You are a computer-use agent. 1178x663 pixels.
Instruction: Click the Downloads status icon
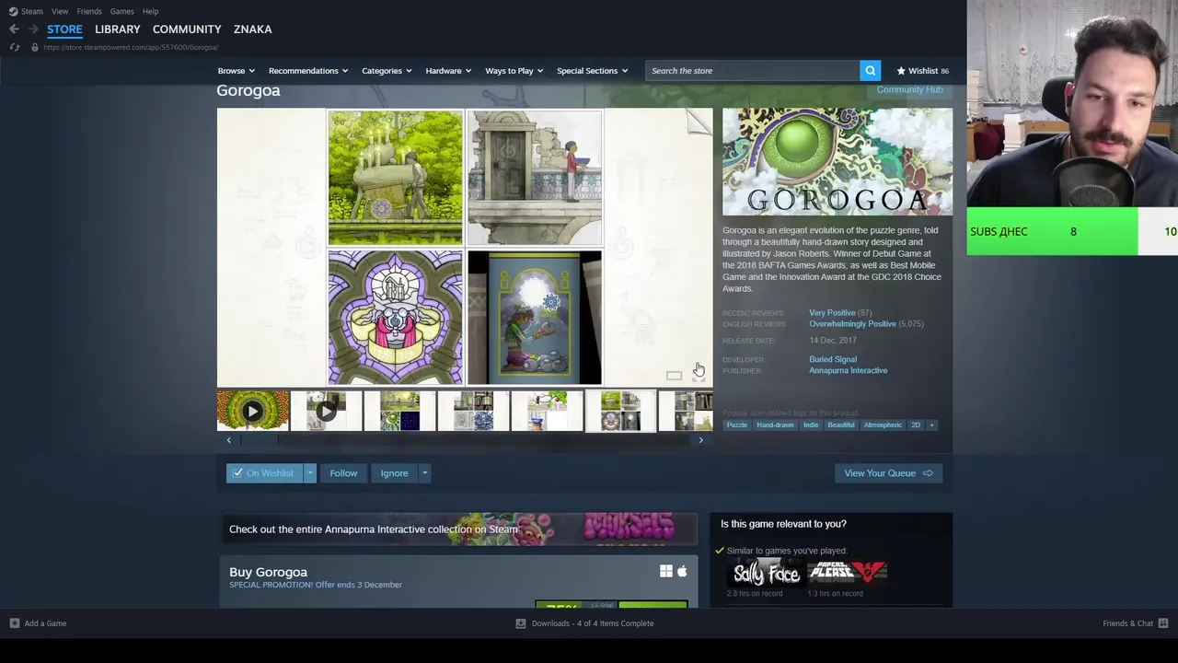pos(521,623)
